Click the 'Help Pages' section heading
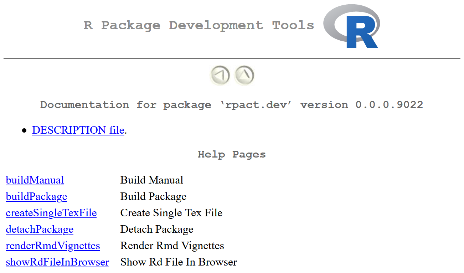464x273 pixels. click(232, 154)
